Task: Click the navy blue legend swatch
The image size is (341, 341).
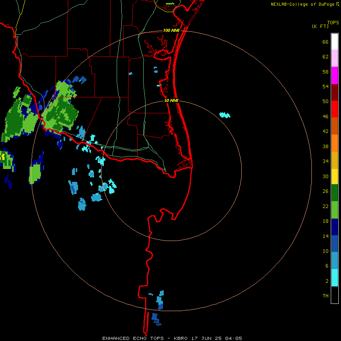Action: point(335,227)
